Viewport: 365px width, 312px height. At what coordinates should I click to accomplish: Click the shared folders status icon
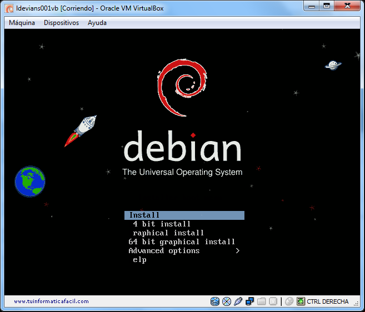coord(262,301)
